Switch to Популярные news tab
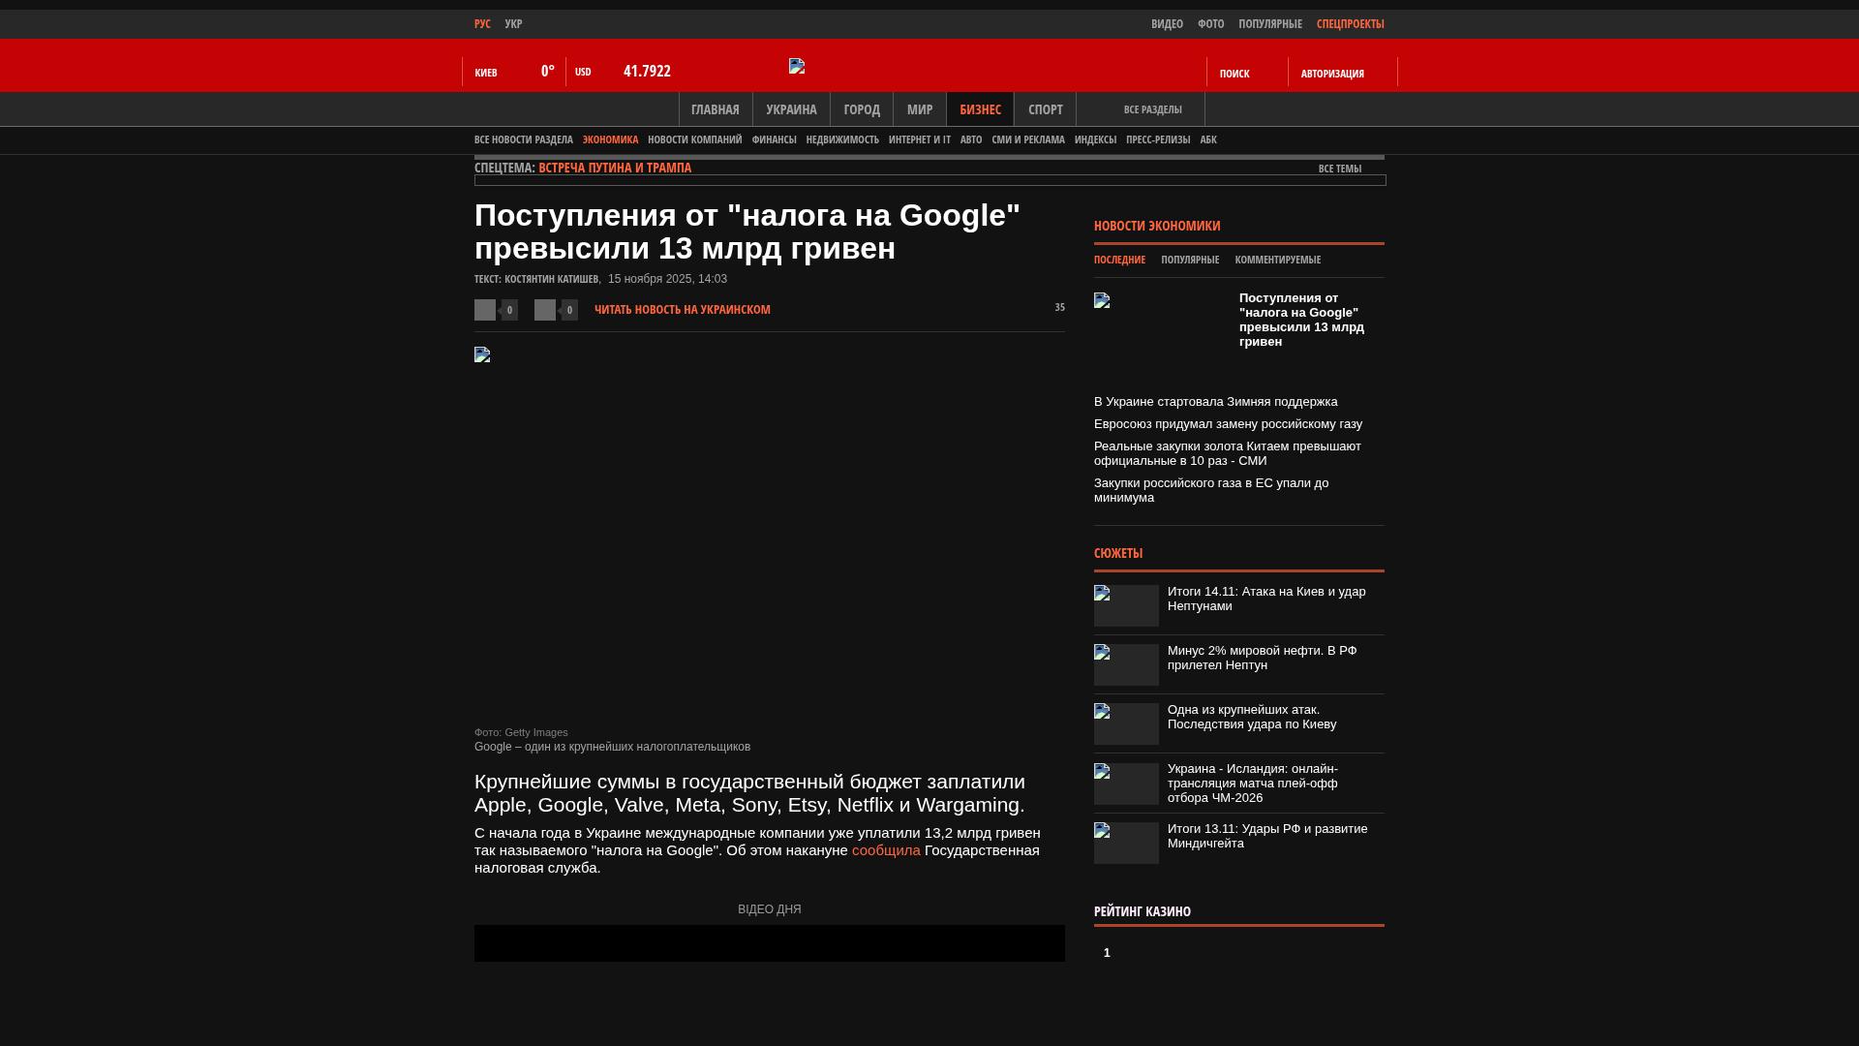Viewport: 1859px width, 1046px height. pyautogui.click(x=1190, y=260)
